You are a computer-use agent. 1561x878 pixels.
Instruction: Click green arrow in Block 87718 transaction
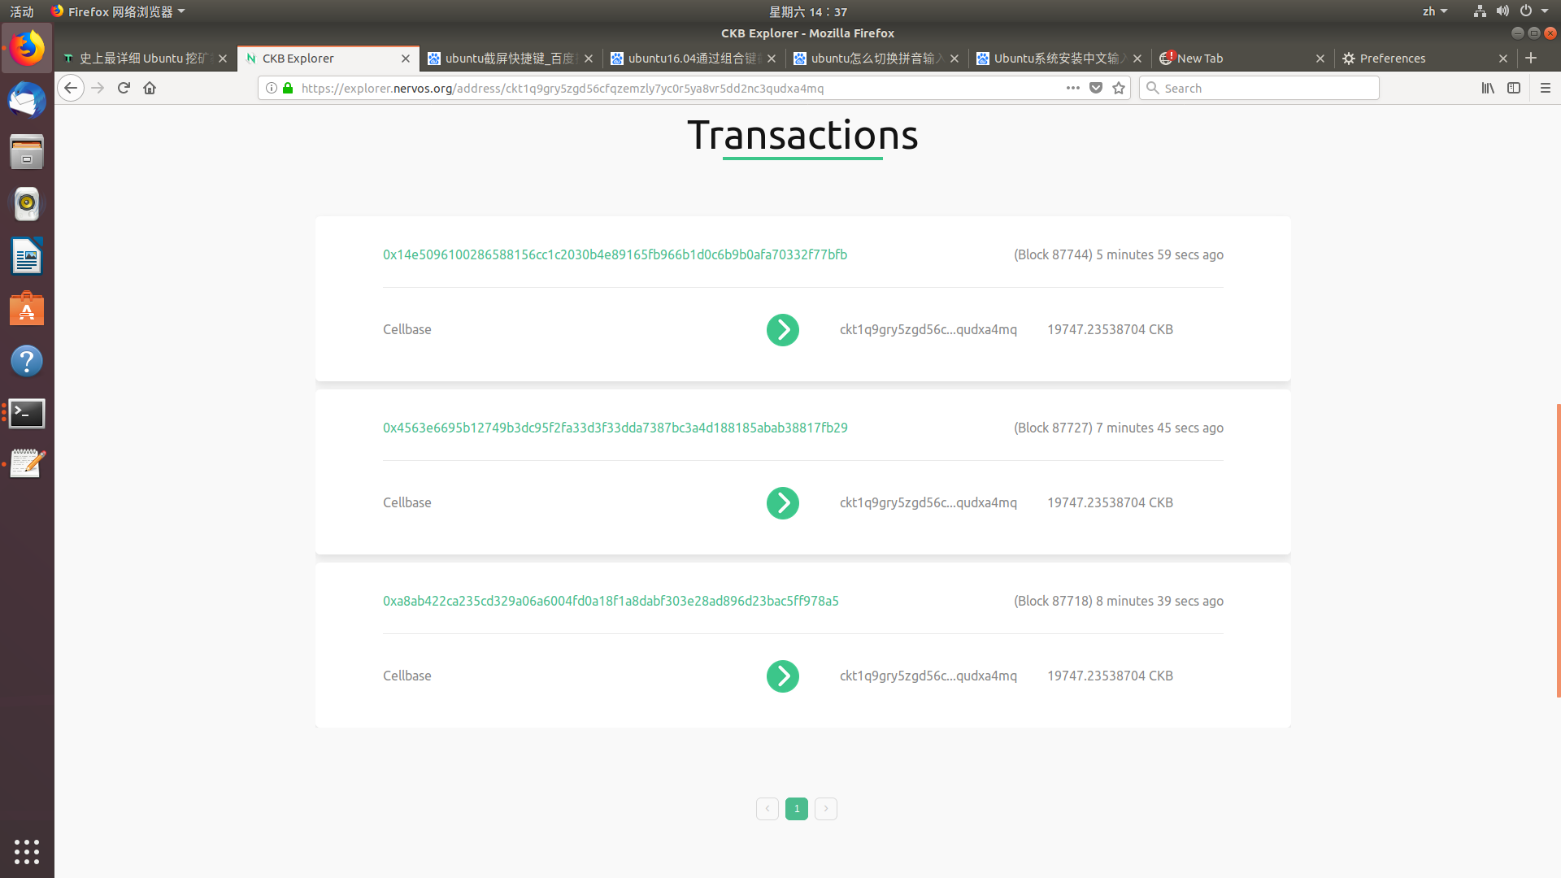coord(783,676)
